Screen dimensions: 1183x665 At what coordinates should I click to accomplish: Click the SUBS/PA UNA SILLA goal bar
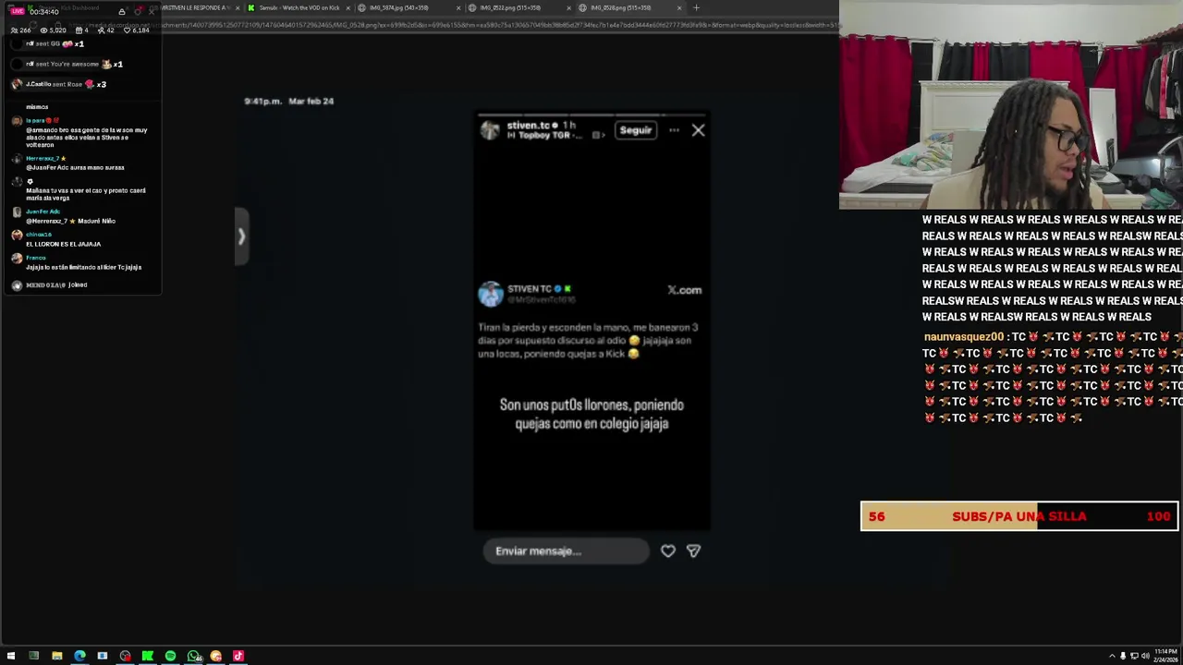coord(1019,516)
